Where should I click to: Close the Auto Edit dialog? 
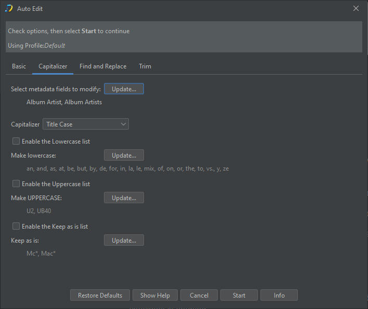click(x=356, y=8)
